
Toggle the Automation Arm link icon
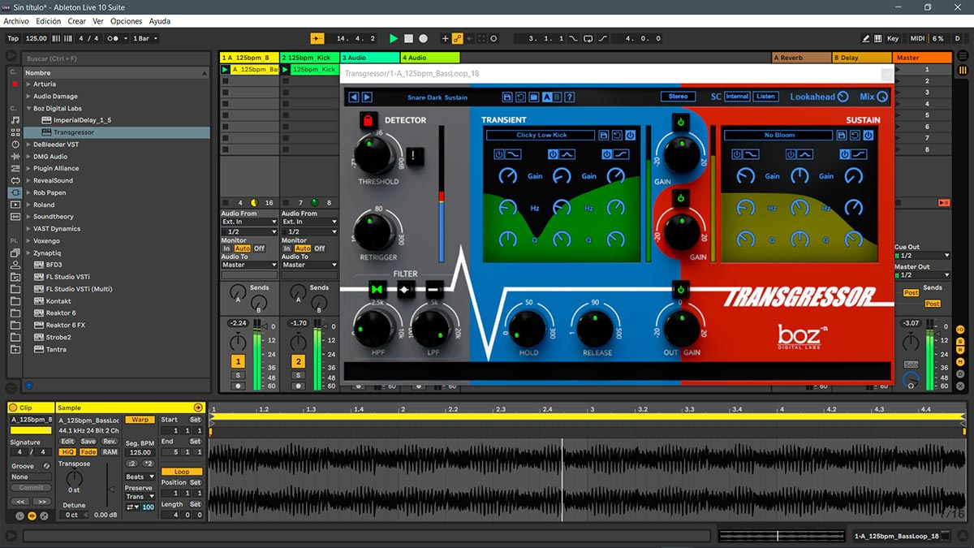point(457,38)
